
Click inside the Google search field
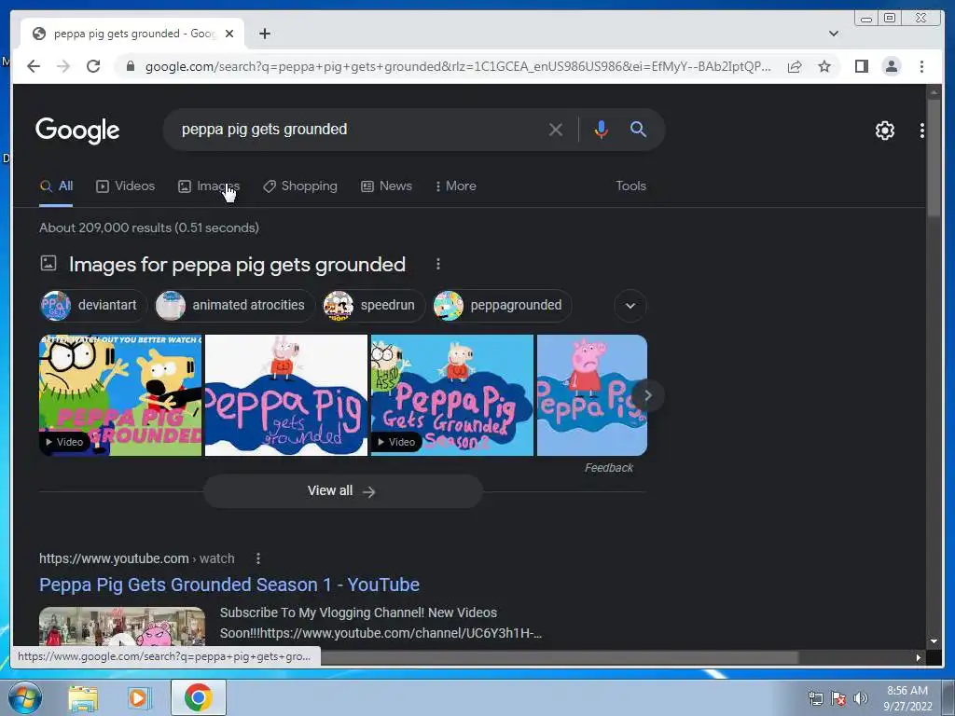click(x=359, y=129)
